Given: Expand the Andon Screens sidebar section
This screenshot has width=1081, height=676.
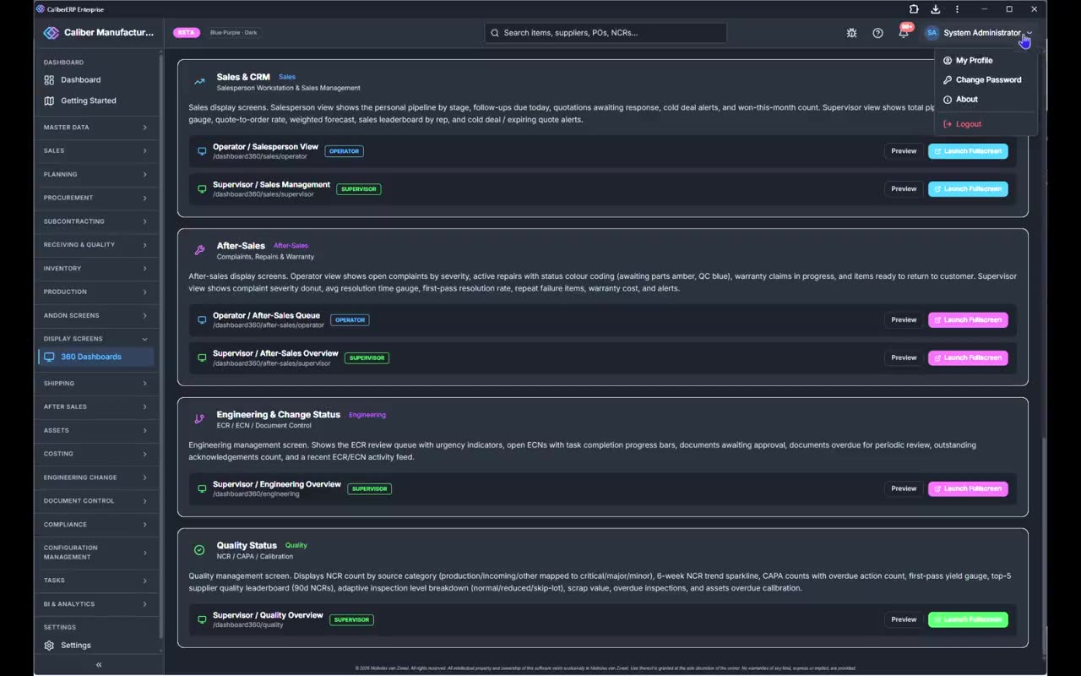Looking at the screenshot, I should (95, 315).
